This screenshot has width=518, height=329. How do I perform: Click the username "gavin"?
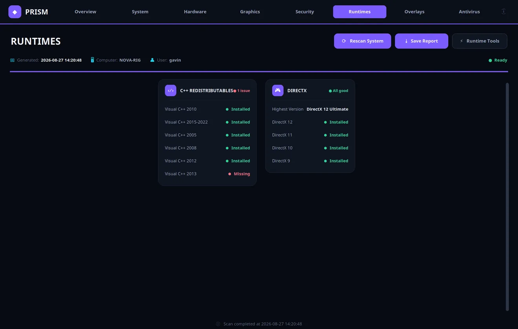point(175,60)
